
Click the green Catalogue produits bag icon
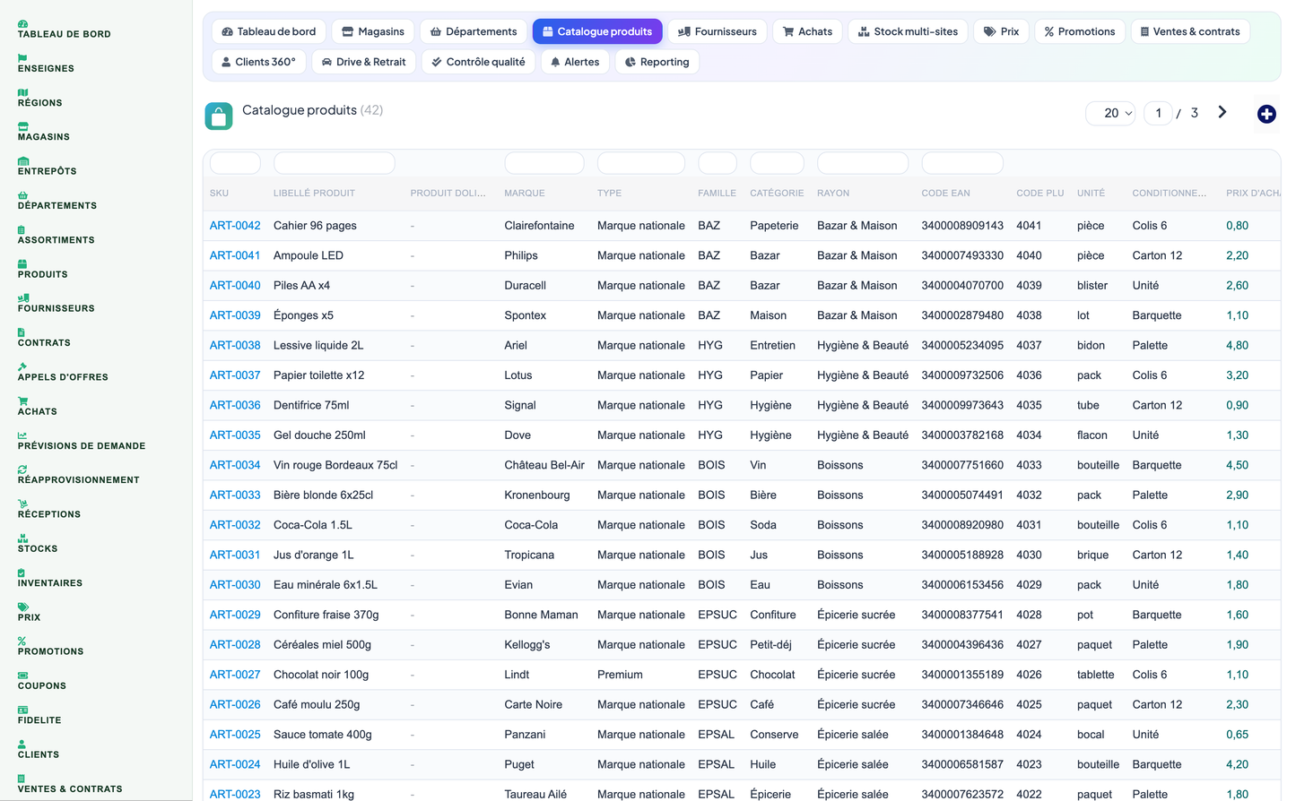219,116
